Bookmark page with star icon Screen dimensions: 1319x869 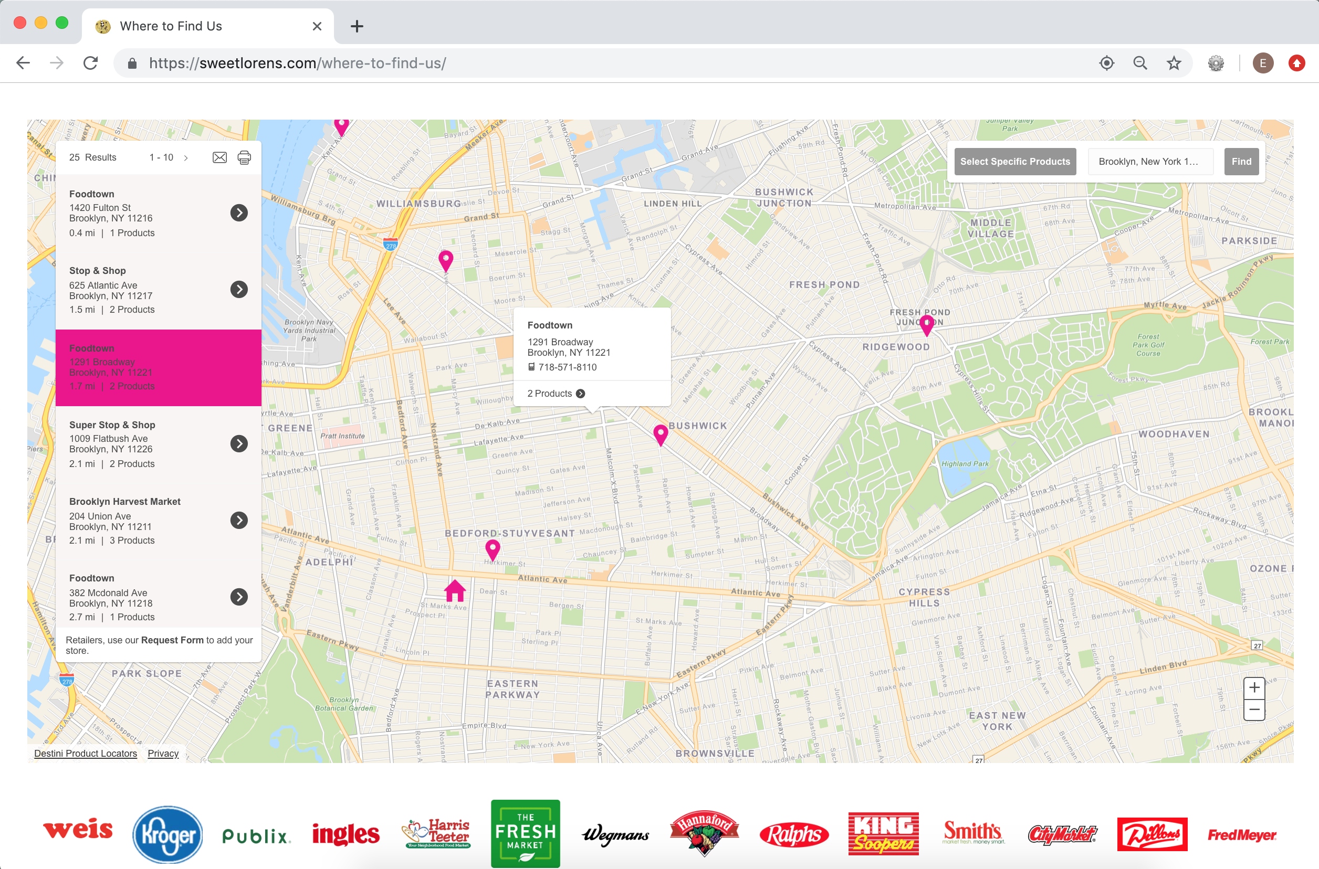point(1174,63)
